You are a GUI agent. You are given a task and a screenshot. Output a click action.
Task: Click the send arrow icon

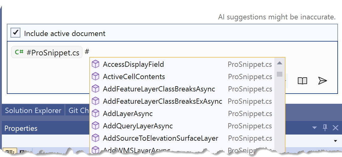[322, 81]
